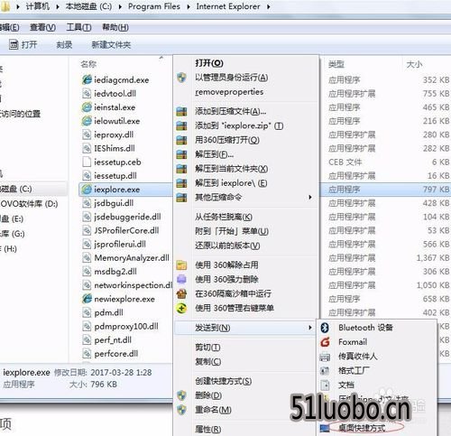Image resolution: width=451 pixels, height=436 pixels.
Task: Select the Bluetooth 设备 icon
Action: (325, 328)
